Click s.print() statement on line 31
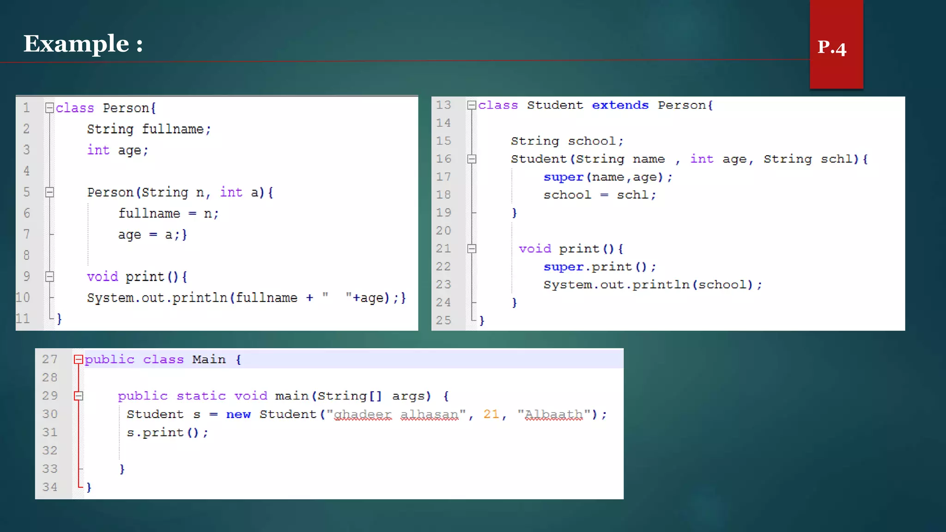This screenshot has height=532, width=946. [167, 433]
